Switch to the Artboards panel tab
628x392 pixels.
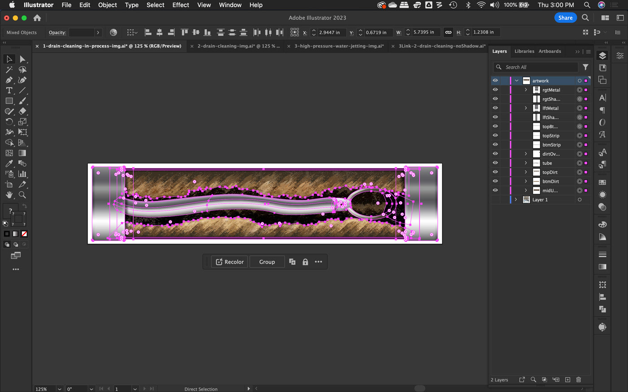pyautogui.click(x=549, y=51)
